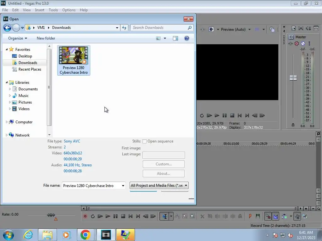Toggle the dialog preview pane icon

pyautogui.click(x=175, y=38)
